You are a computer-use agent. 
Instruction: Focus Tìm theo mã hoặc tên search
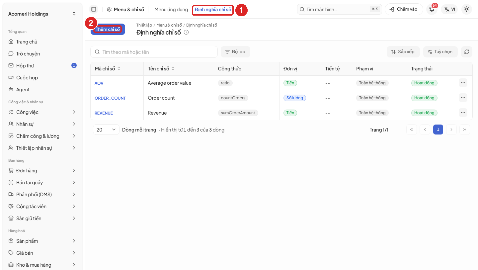coord(154,52)
